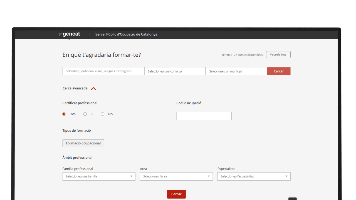The height and width of the screenshot is (200, 356).
Task: Click the Cercar button beside the municipi field
Action: pyautogui.click(x=279, y=71)
